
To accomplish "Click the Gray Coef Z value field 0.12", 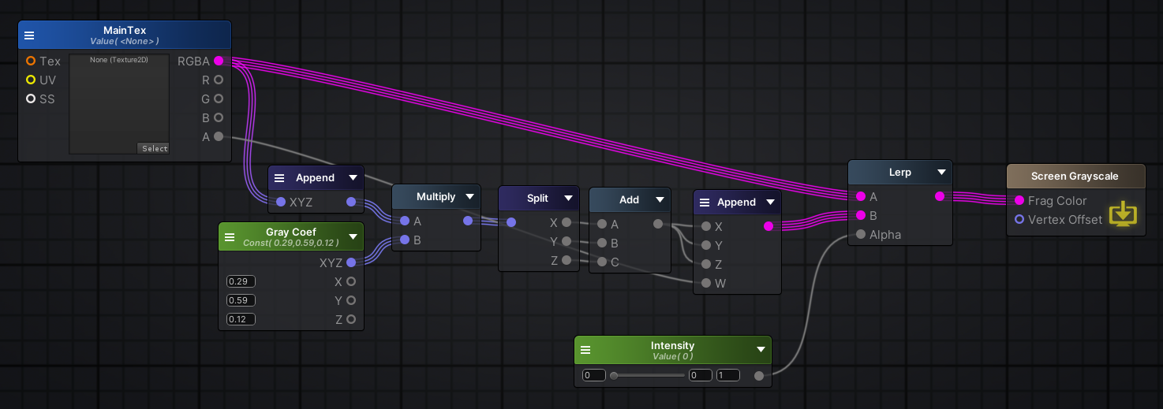I will 241,319.
